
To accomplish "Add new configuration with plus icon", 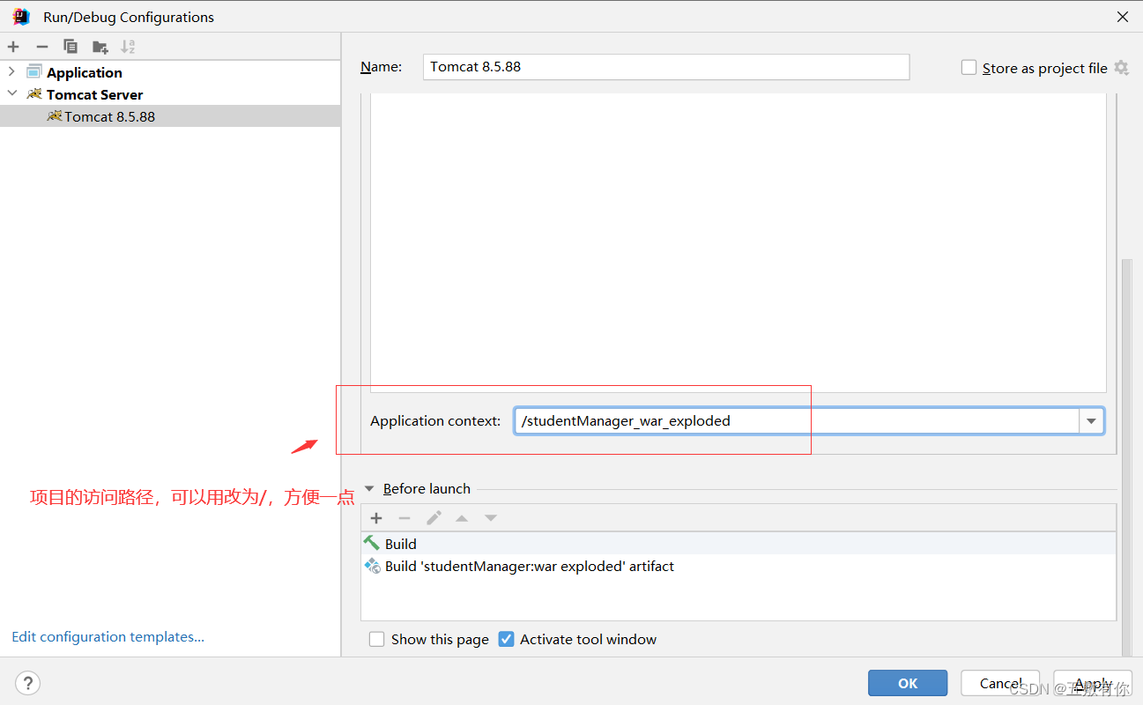I will [13, 47].
